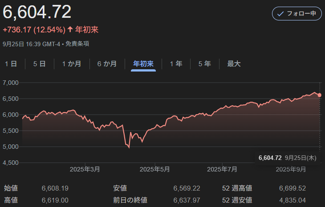Select the 最大 maximum range tab
Viewport: 325px width, 207px height.
point(234,64)
